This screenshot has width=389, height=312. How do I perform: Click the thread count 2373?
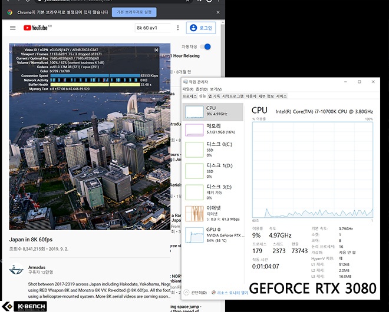[279, 251]
